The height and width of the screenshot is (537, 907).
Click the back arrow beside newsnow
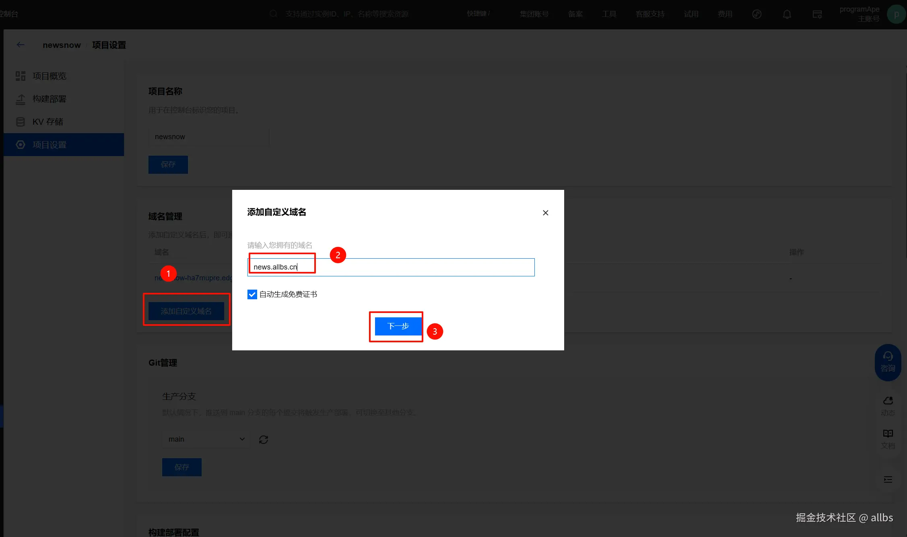coord(21,45)
